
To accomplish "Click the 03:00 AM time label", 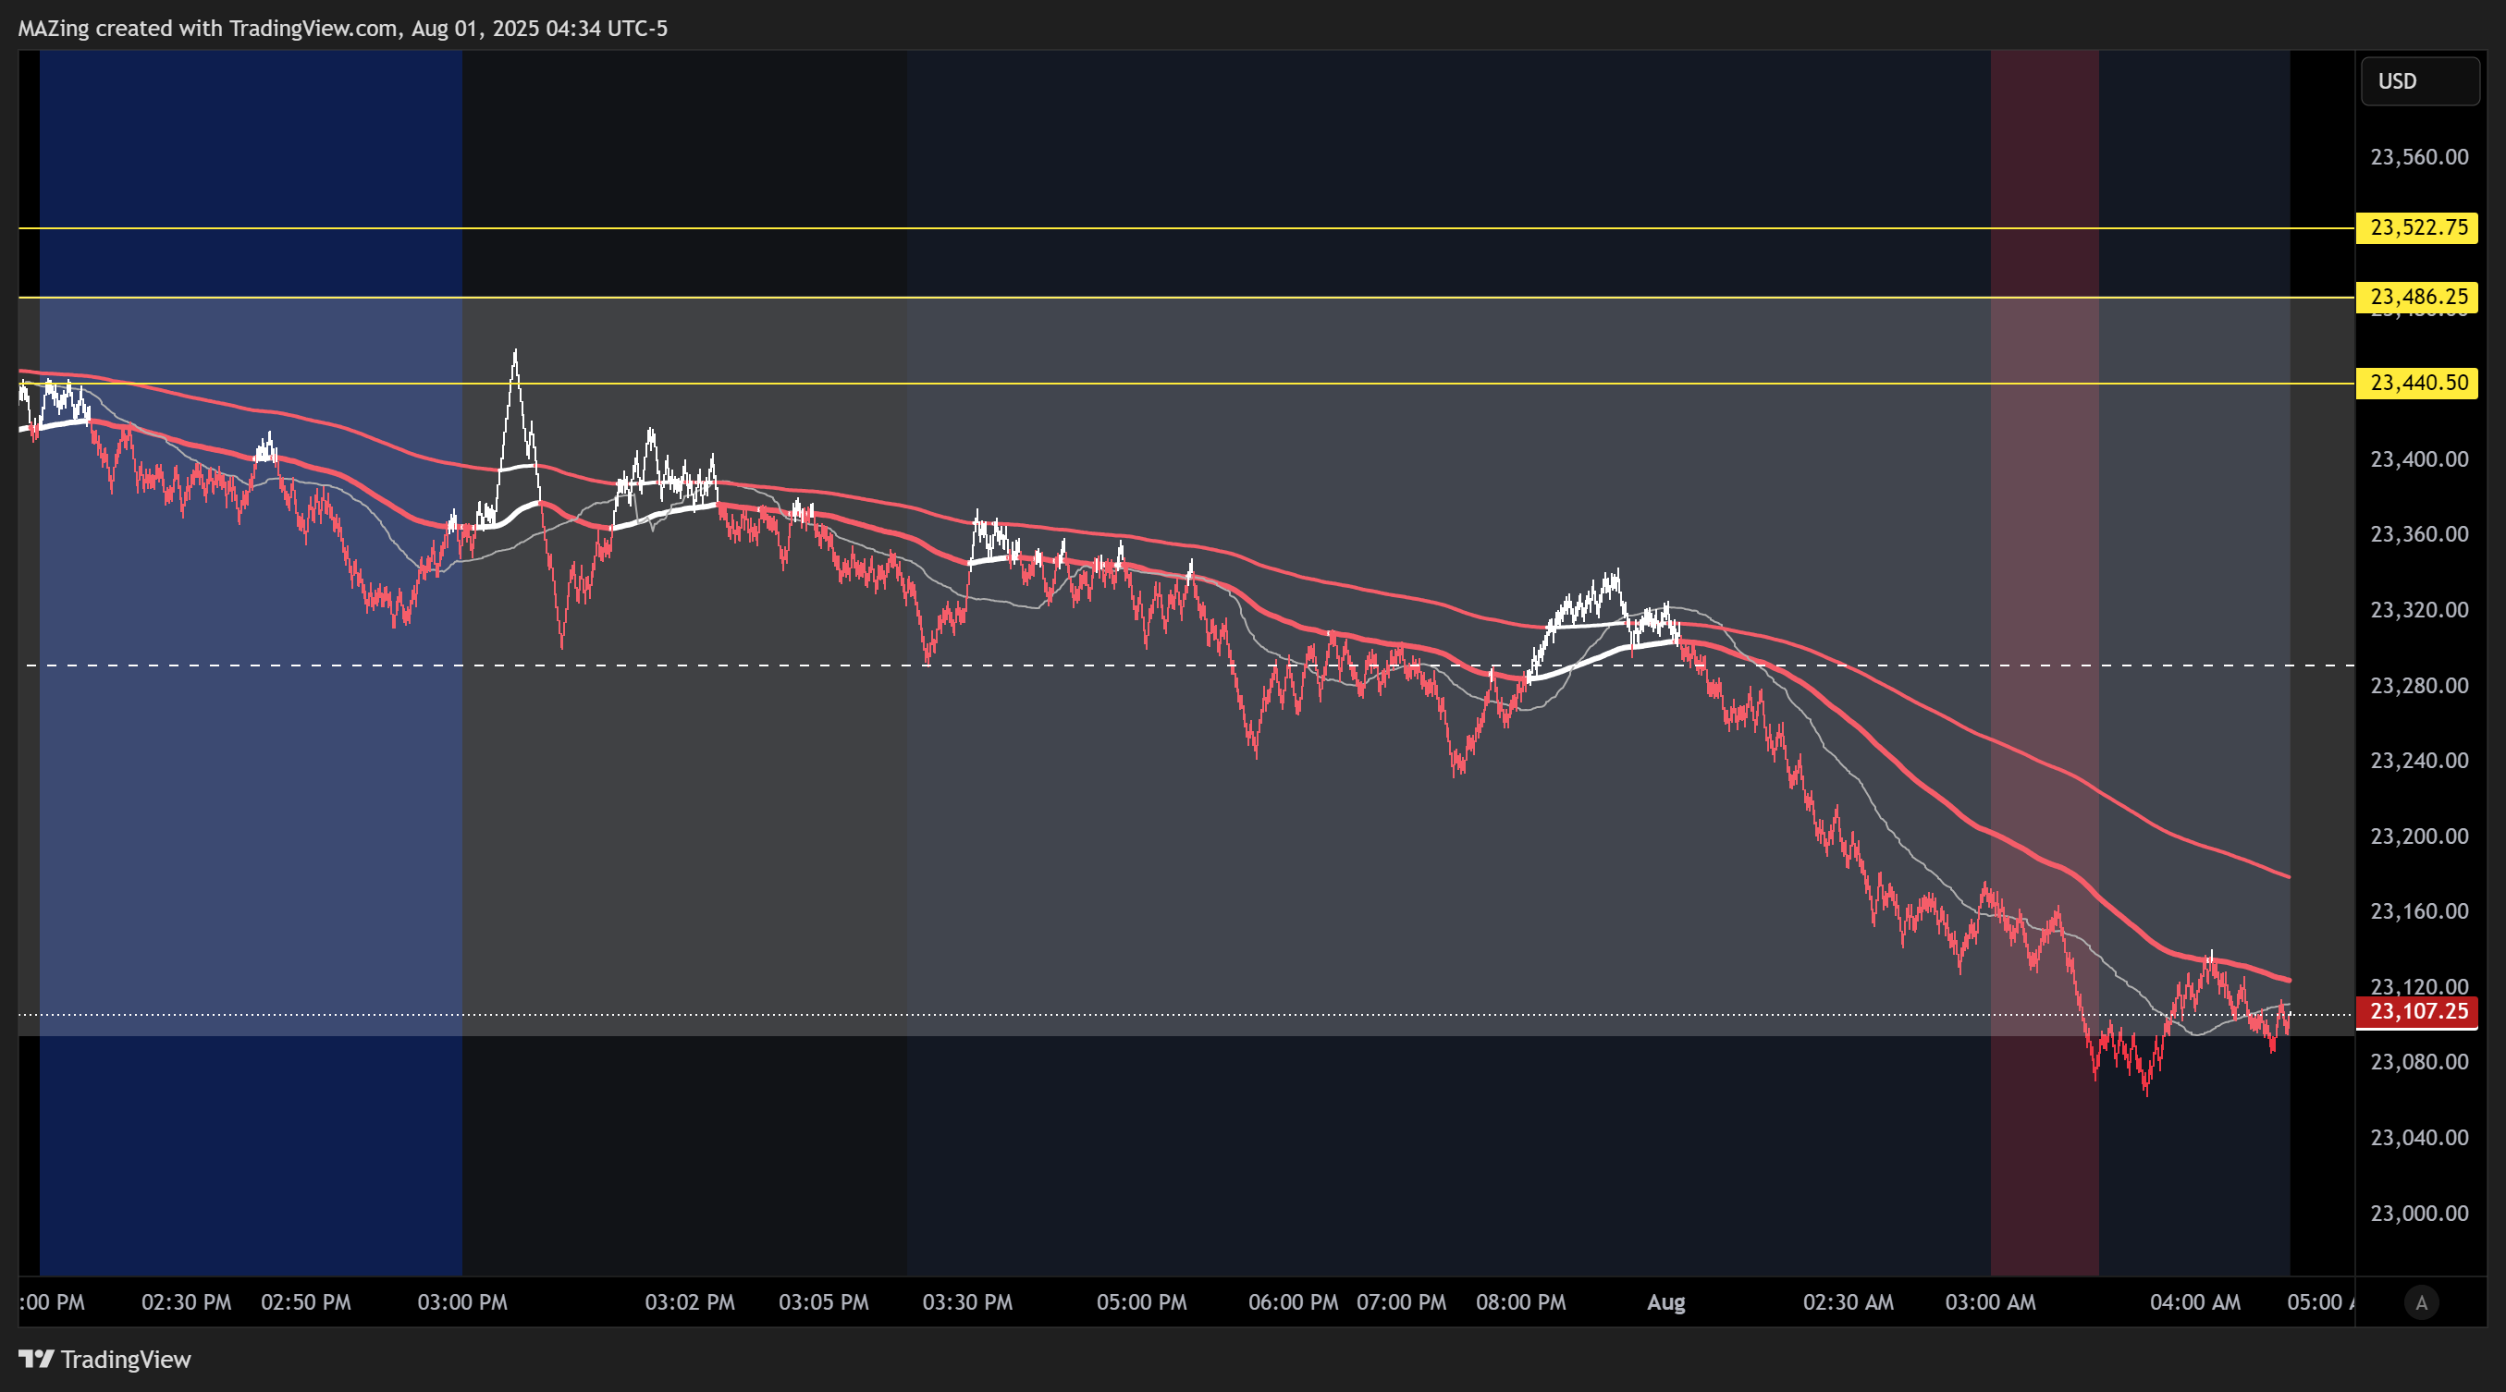I will [x=1990, y=1302].
